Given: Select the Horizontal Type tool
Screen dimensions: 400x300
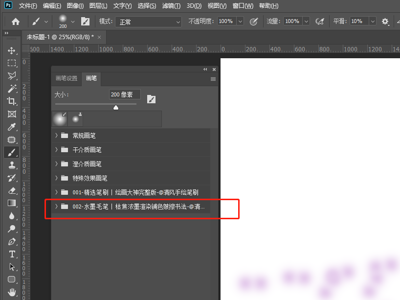Looking at the screenshot, I should point(11,254).
